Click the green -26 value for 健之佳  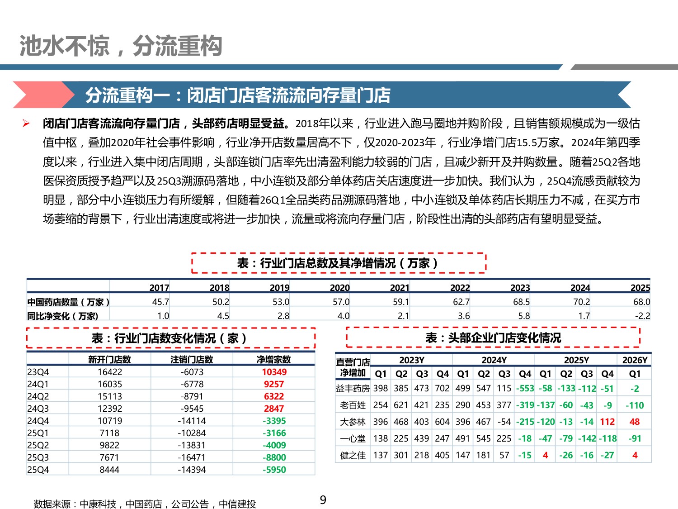[x=566, y=455]
